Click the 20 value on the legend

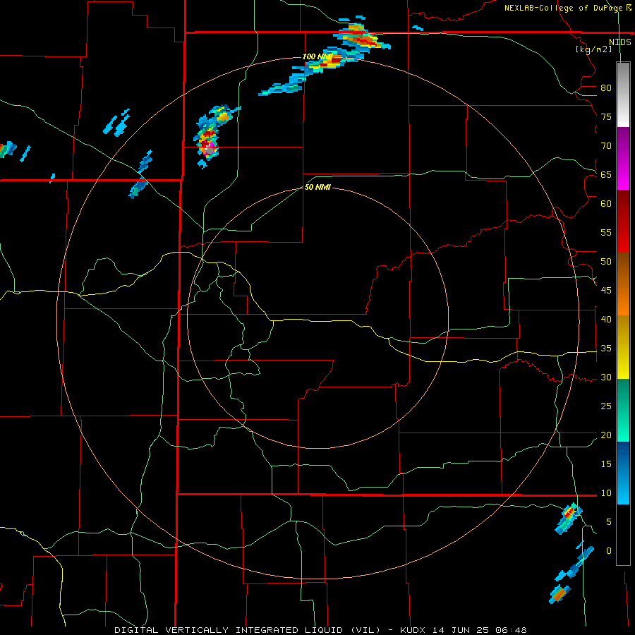click(x=606, y=435)
